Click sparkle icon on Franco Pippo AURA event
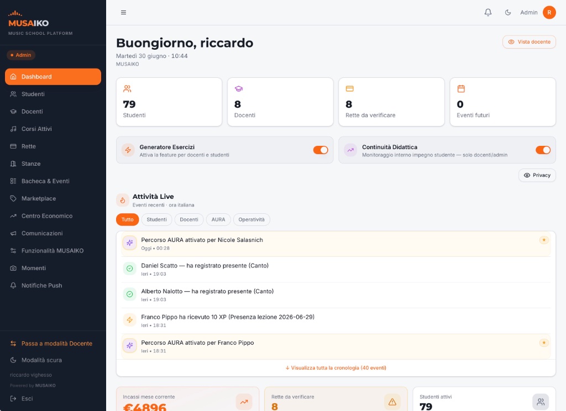Viewport: 566px width, 411px height. [129, 346]
